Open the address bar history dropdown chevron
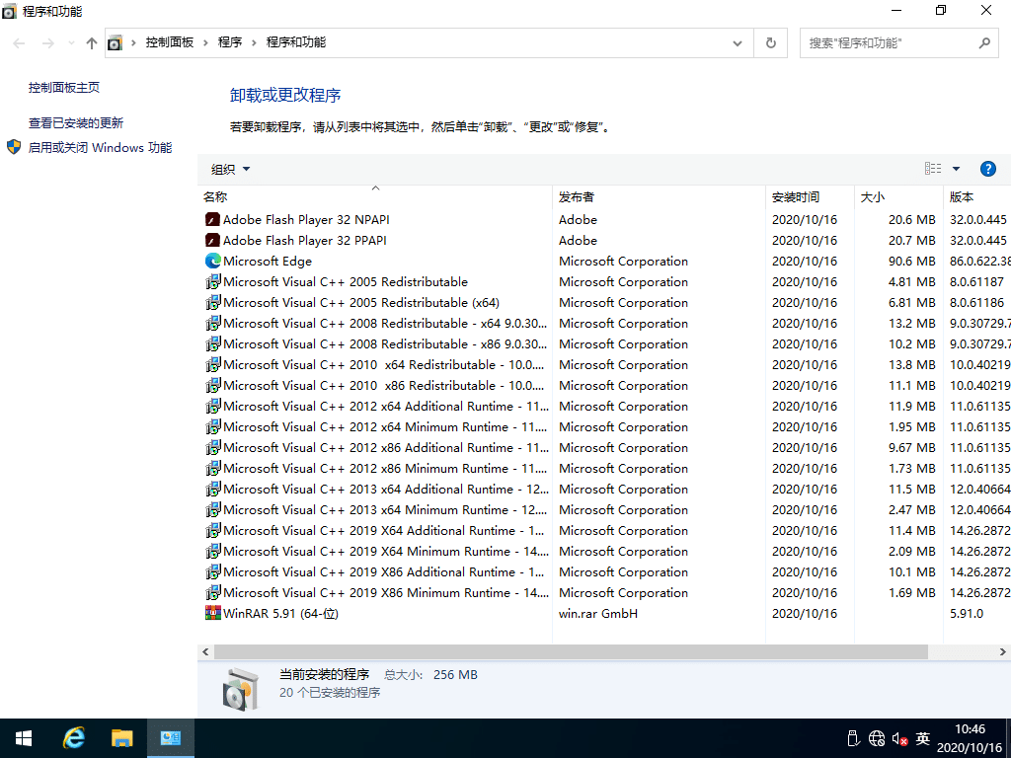The width and height of the screenshot is (1011, 758). [738, 42]
